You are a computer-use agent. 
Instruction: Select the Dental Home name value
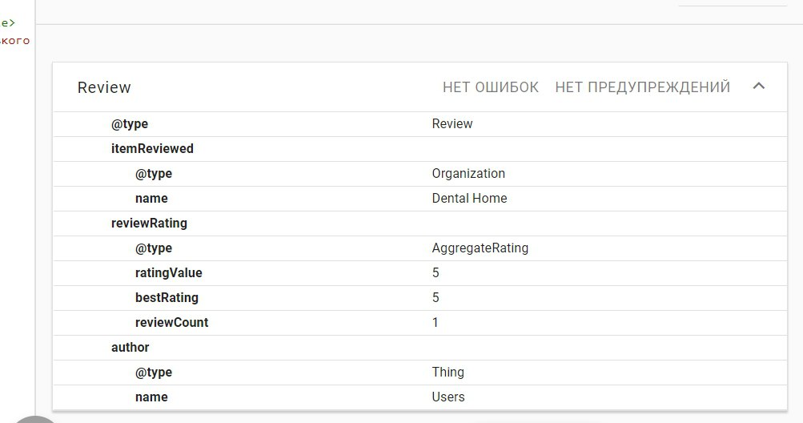tap(470, 199)
